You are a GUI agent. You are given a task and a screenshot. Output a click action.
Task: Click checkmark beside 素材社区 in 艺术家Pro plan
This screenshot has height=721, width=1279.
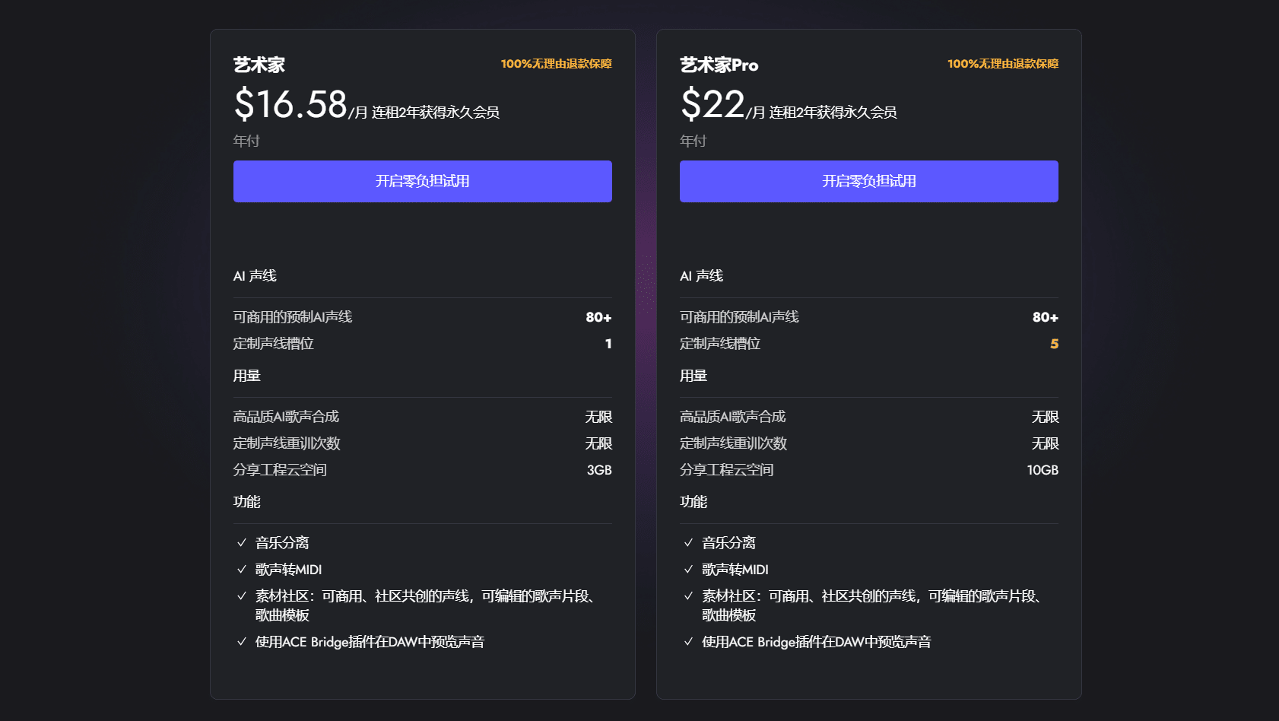(688, 596)
